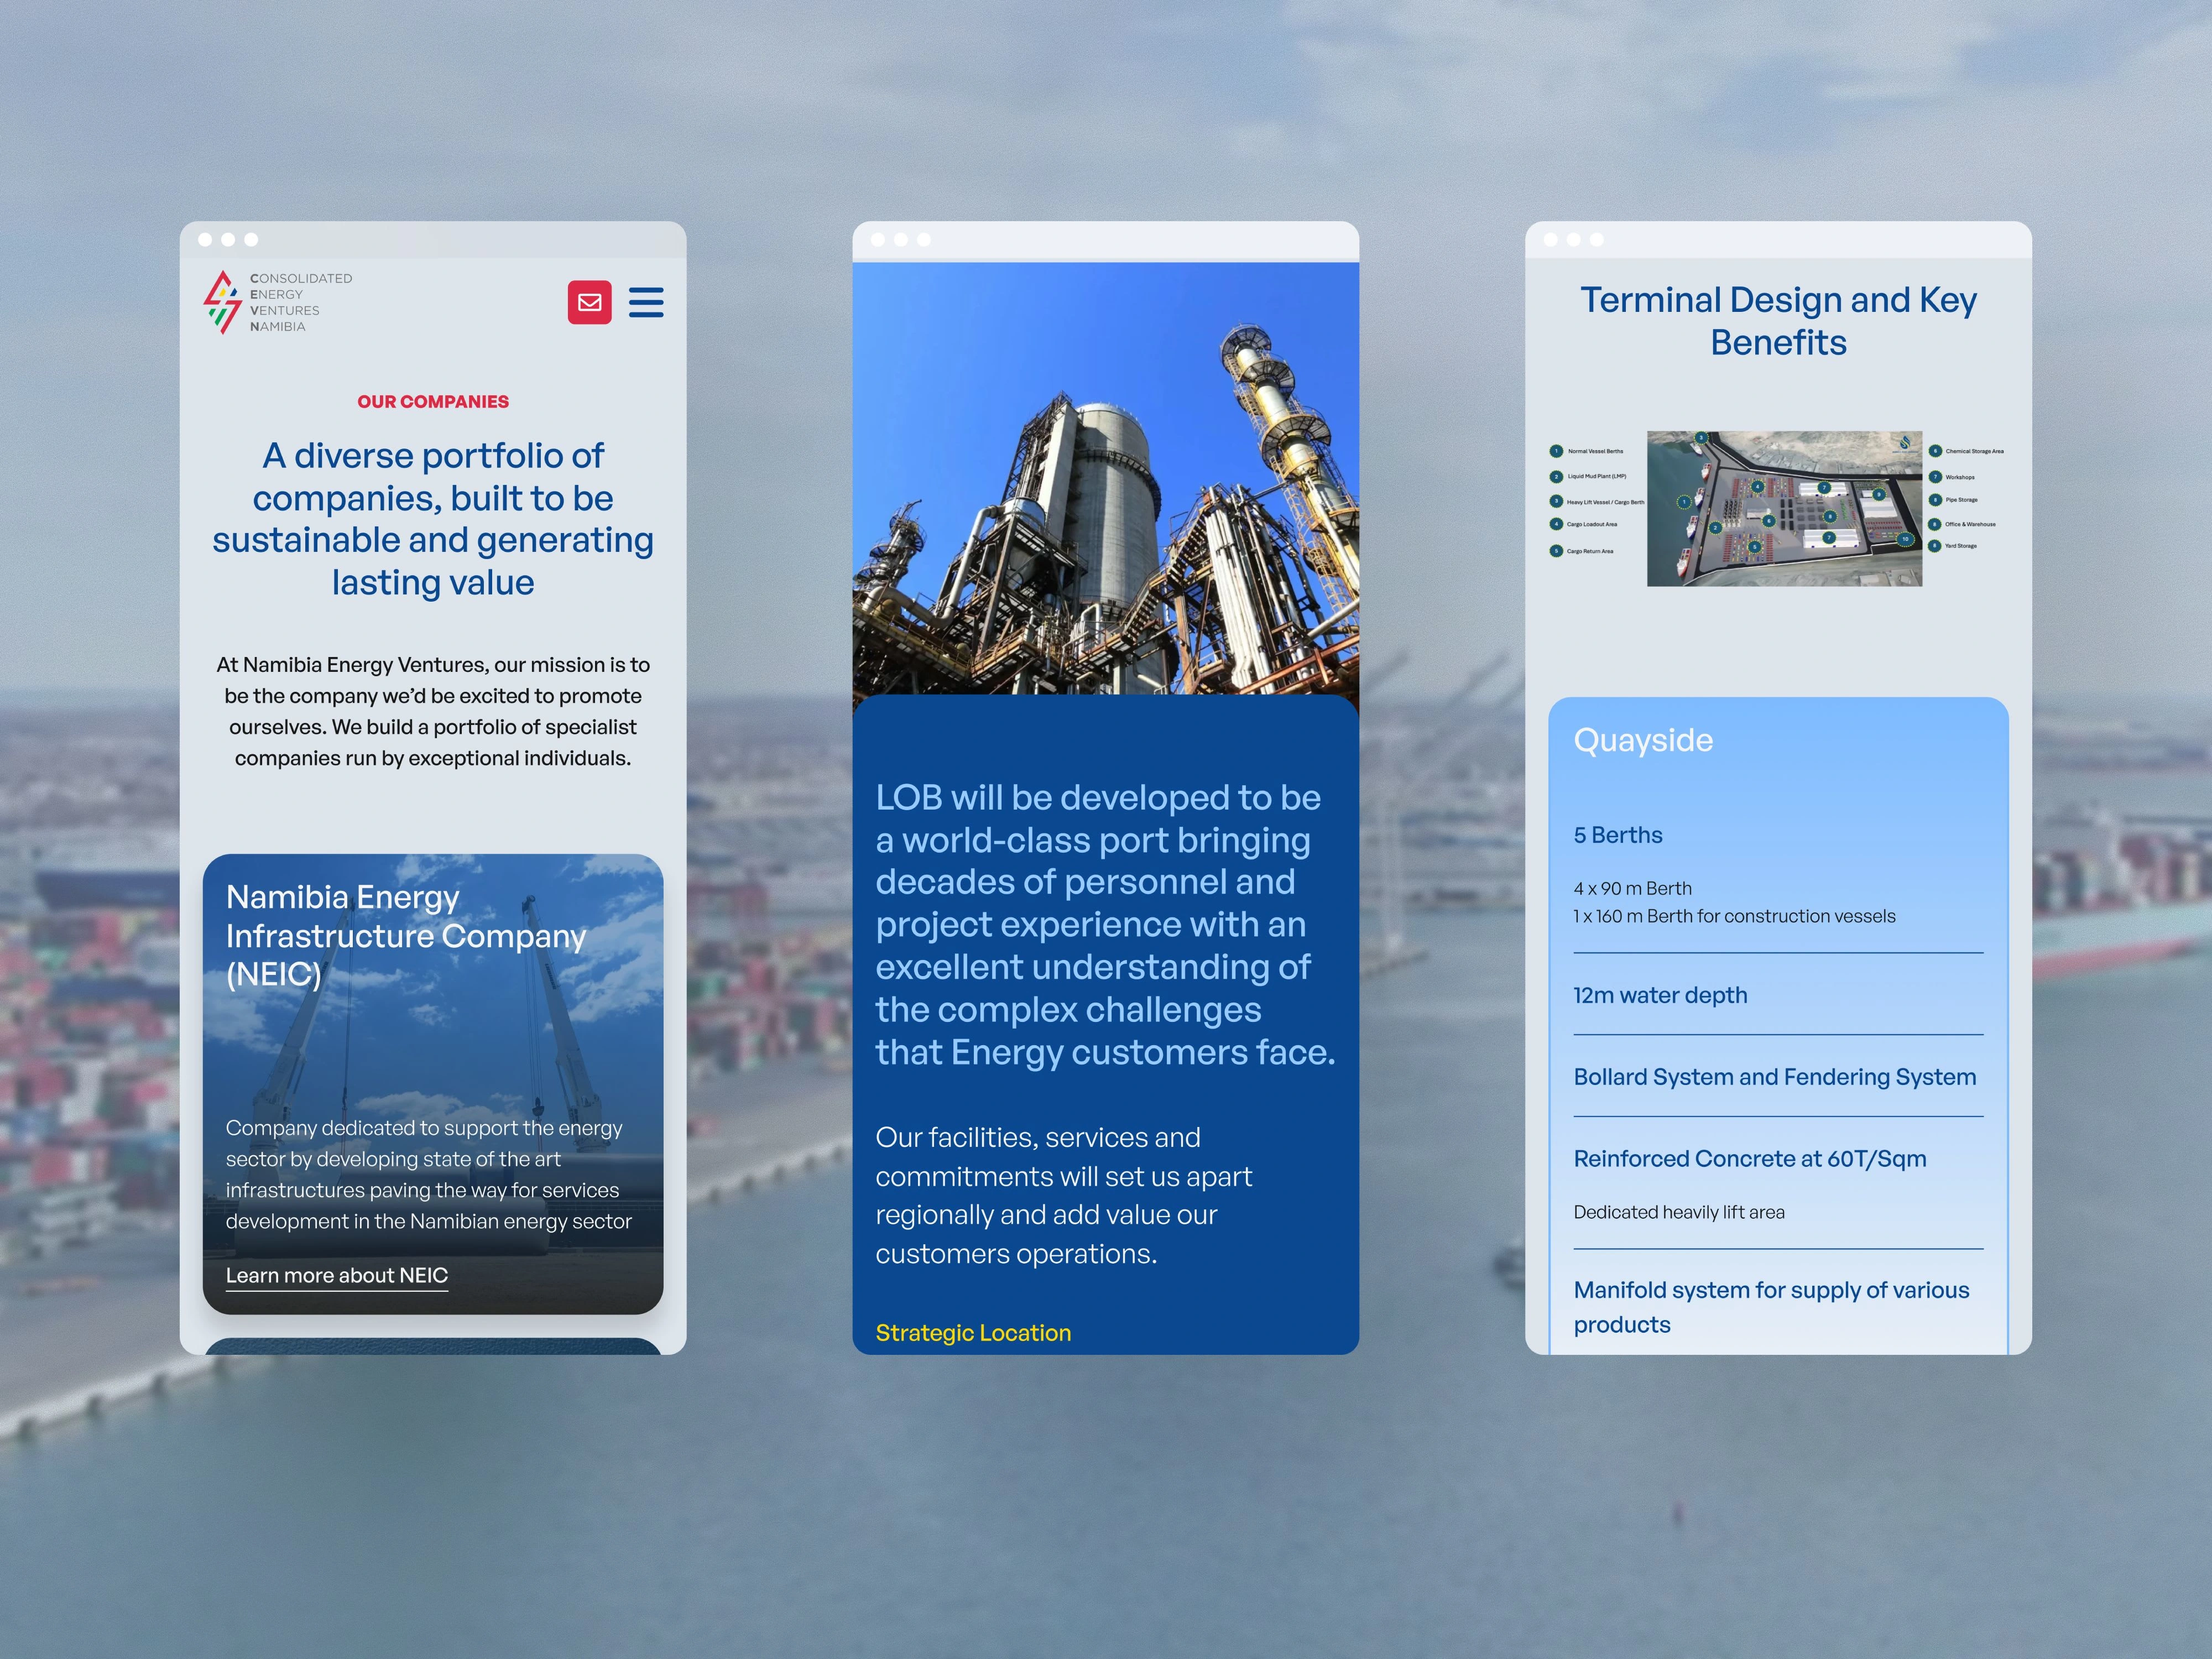Expand the 5 Berths item
Viewport: 2212px width, 1659px height.
(x=1618, y=835)
